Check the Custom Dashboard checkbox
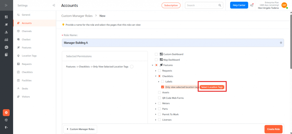Screen dimensions: 292x134 [156, 54]
